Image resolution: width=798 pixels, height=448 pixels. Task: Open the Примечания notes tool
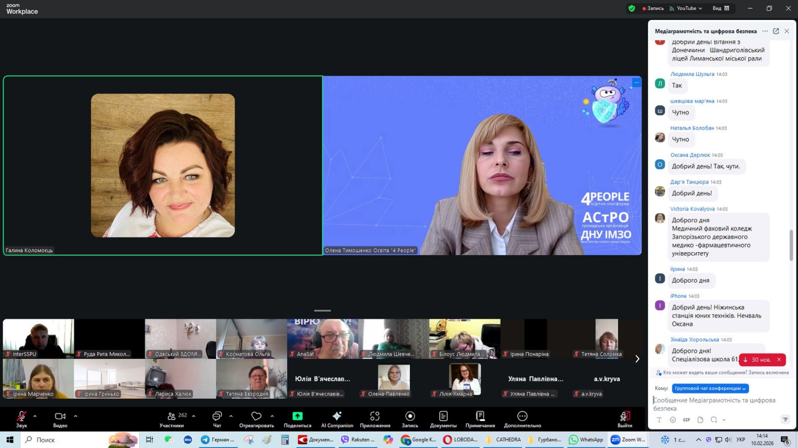[480, 419]
